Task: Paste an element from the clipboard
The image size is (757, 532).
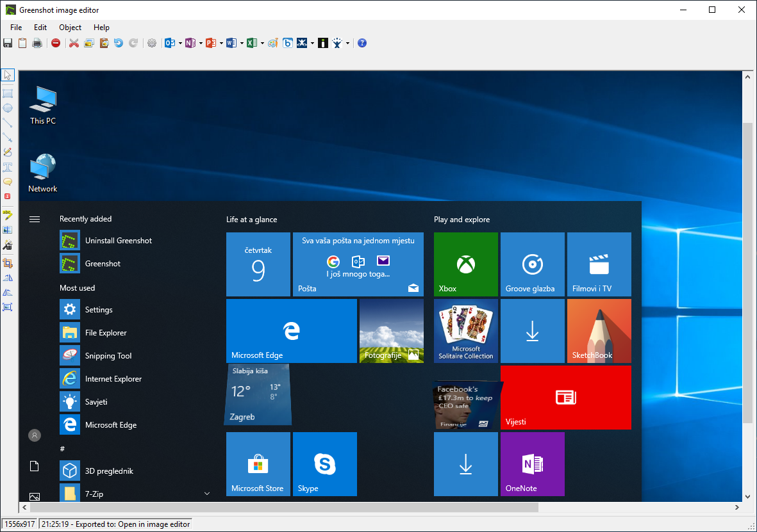Action: pyautogui.click(x=104, y=43)
